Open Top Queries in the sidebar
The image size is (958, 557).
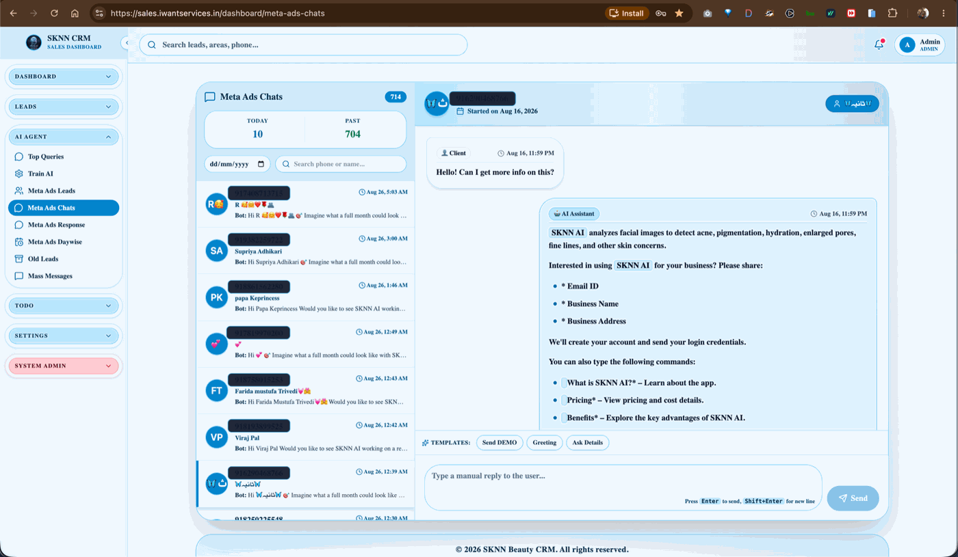tap(64, 157)
